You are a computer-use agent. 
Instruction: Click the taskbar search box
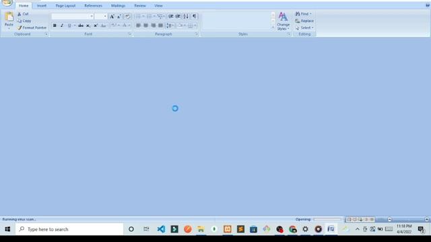[69, 229]
